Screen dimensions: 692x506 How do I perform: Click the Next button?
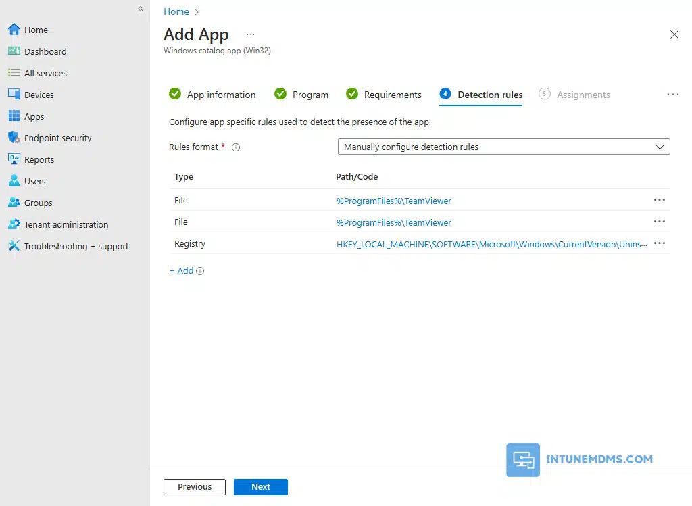click(261, 487)
